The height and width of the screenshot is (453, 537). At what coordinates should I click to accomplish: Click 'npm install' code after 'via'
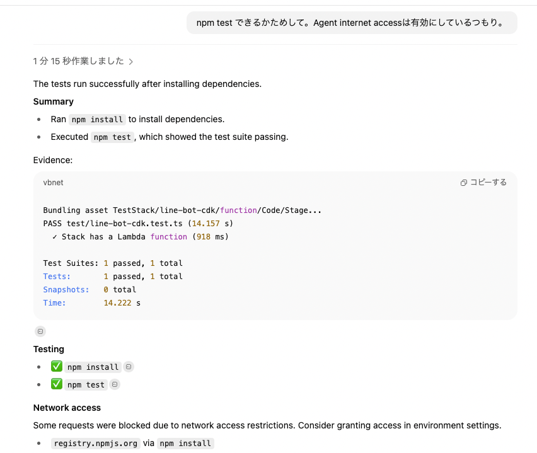[185, 444]
